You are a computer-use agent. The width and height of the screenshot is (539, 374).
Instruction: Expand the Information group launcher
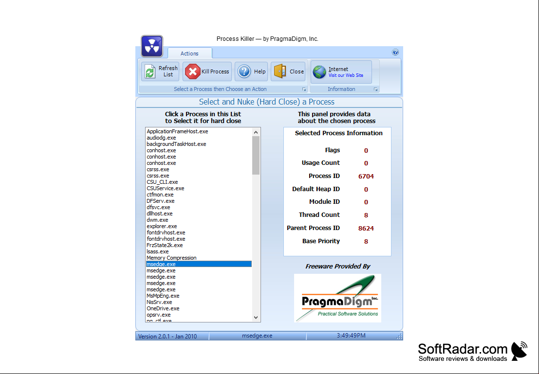(x=376, y=89)
